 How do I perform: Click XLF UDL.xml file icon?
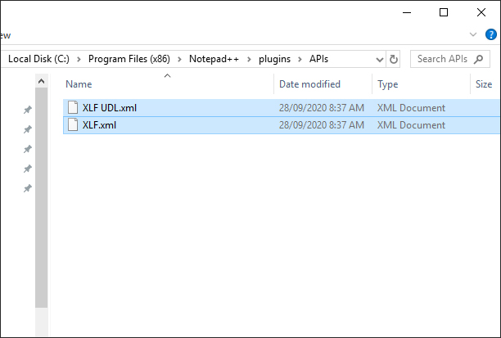point(73,108)
